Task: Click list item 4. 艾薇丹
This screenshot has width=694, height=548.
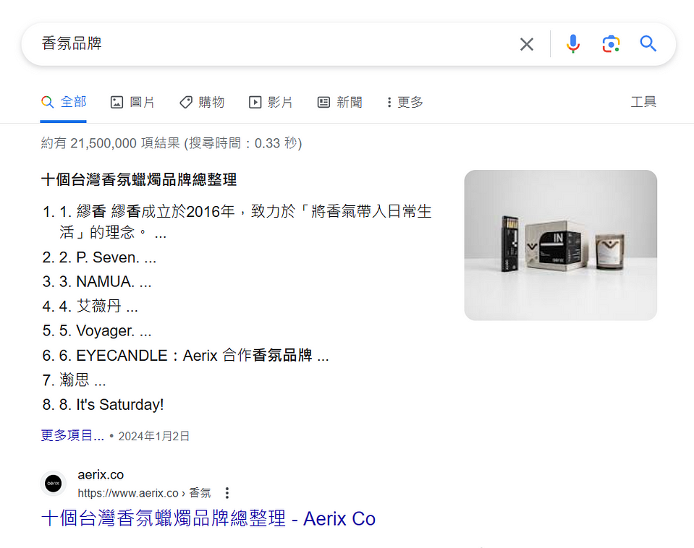Action: coord(90,306)
